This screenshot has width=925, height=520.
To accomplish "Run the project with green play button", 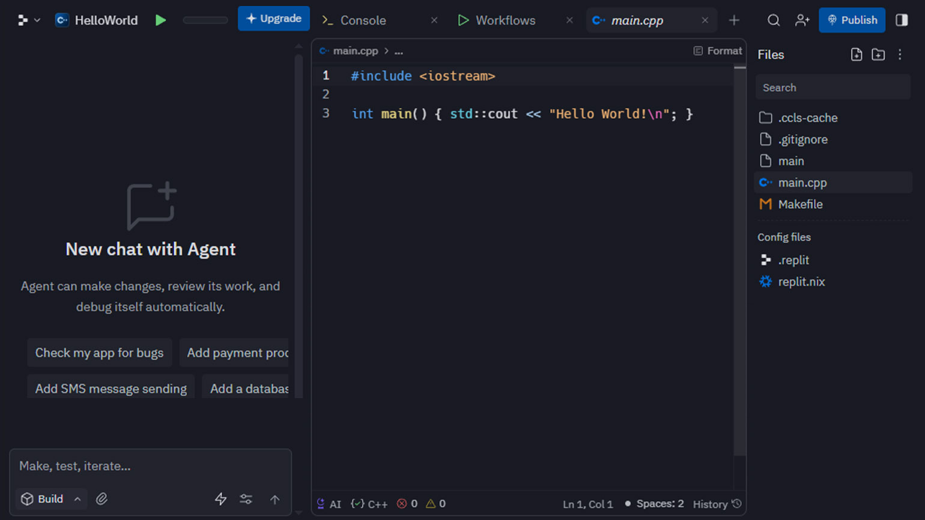I will coord(160,20).
